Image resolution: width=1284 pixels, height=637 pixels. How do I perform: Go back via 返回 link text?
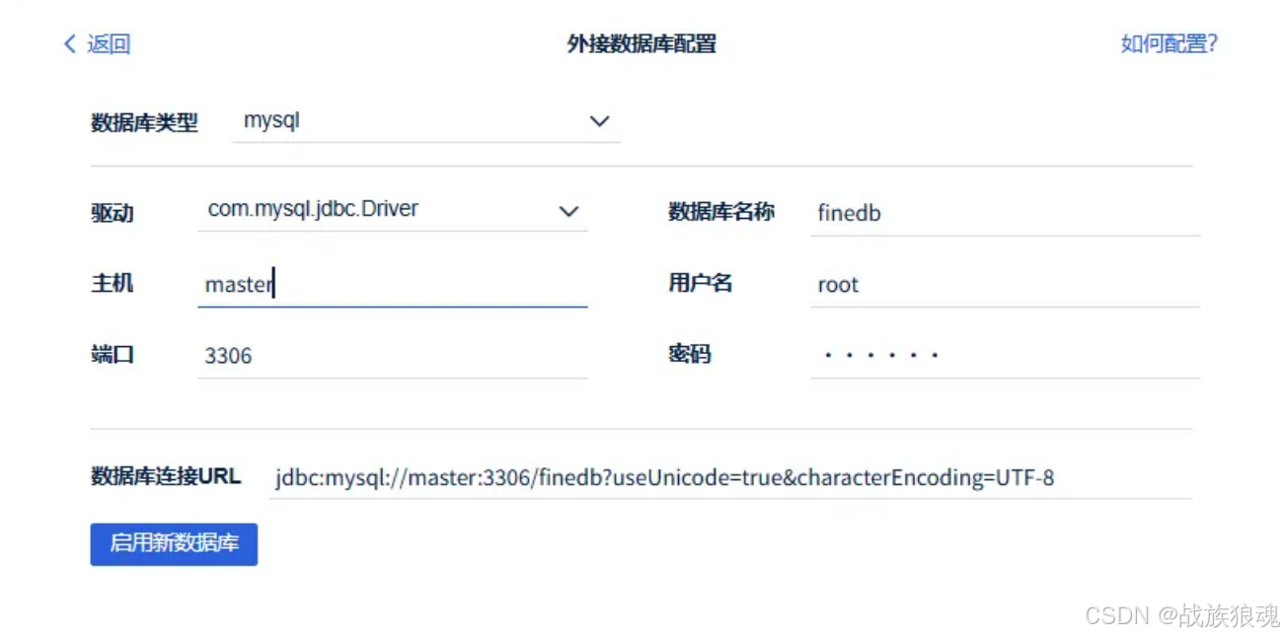(109, 43)
